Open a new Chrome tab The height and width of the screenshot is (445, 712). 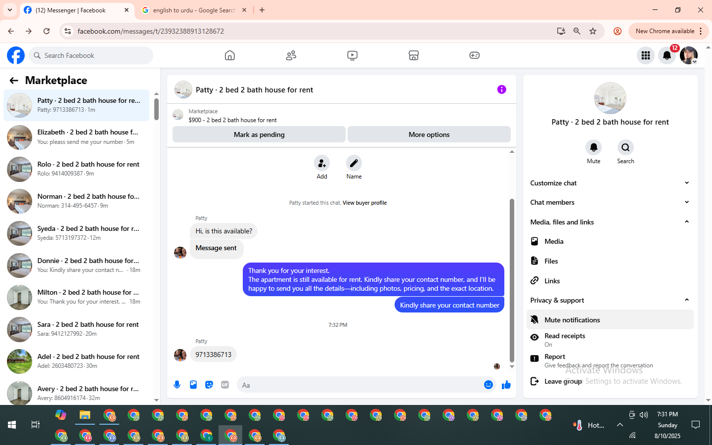pos(262,10)
